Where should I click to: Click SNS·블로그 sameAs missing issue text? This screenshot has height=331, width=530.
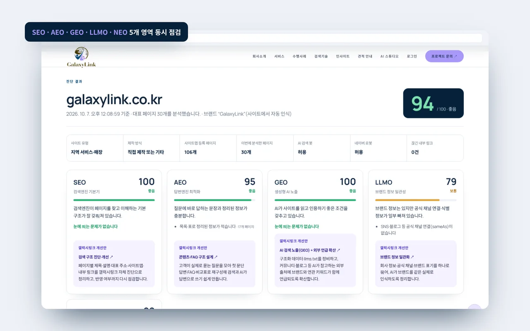click(x=417, y=230)
